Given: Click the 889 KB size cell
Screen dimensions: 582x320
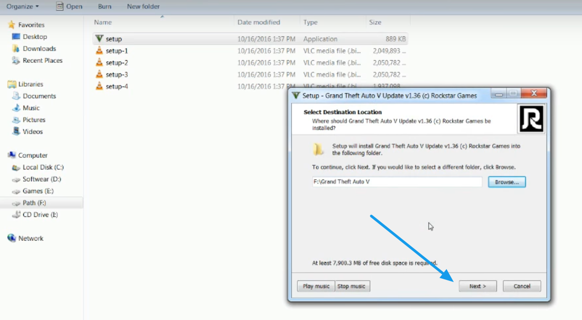Looking at the screenshot, I should point(395,39).
